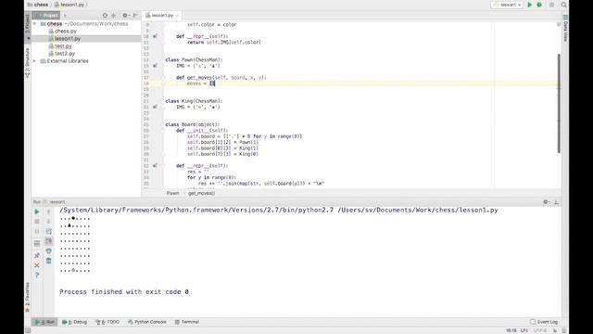
Task: Open Run panel gear settings menu
Action: [546, 202]
